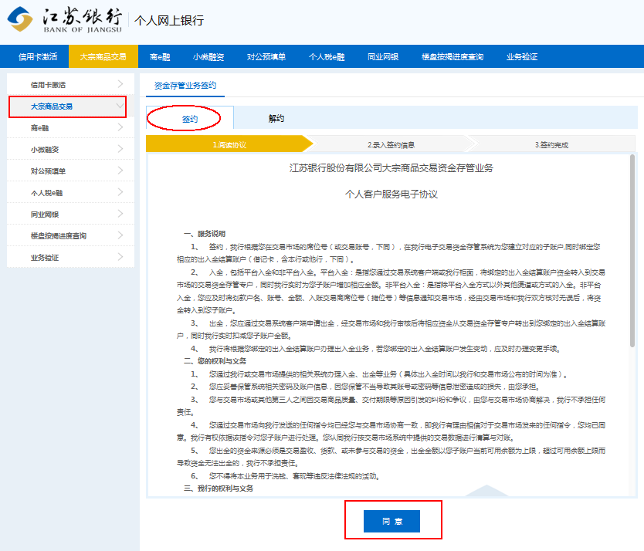This screenshot has width=644, height=551.
Task: Open 同业网银 in the top navigation bar
Action: [383, 56]
